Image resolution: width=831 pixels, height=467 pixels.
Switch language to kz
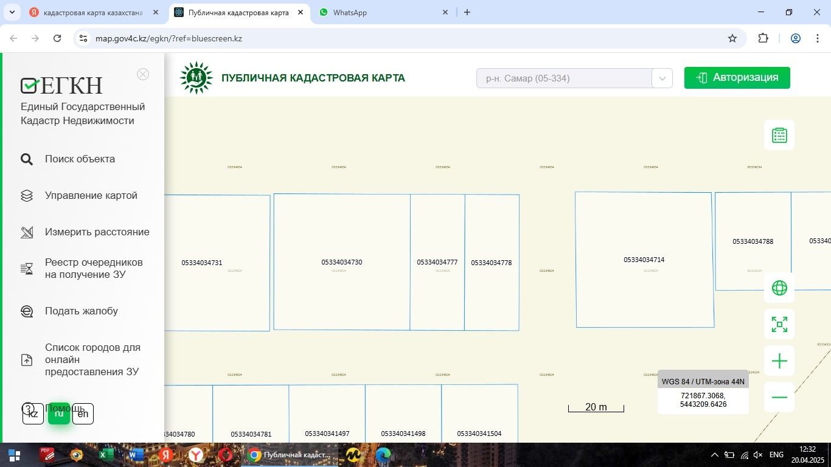tap(33, 413)
